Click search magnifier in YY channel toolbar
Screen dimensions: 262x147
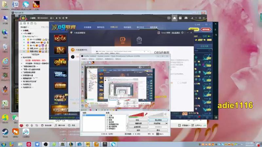click(35, 24)
